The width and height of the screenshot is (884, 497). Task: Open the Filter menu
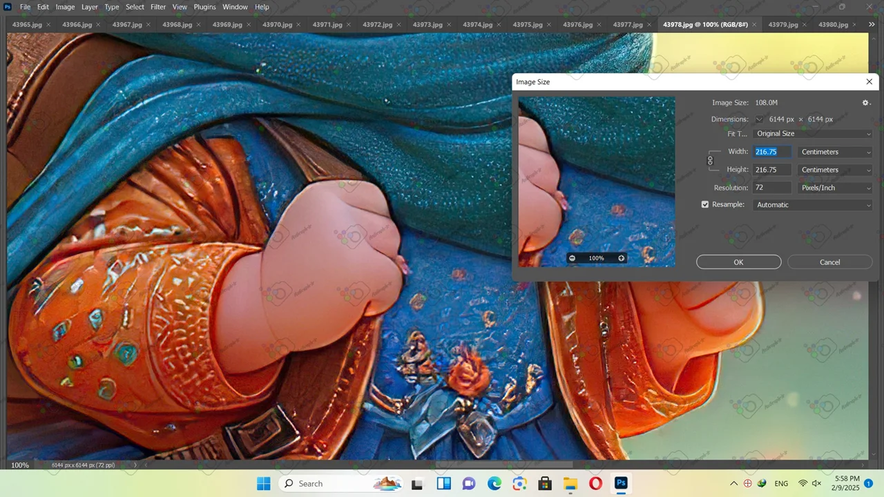coord(158,7)
